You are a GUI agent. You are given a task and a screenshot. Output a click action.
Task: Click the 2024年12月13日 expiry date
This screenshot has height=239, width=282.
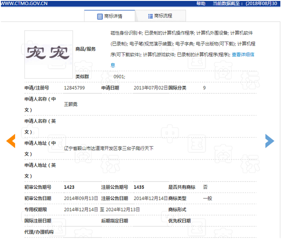pos(123,209)
